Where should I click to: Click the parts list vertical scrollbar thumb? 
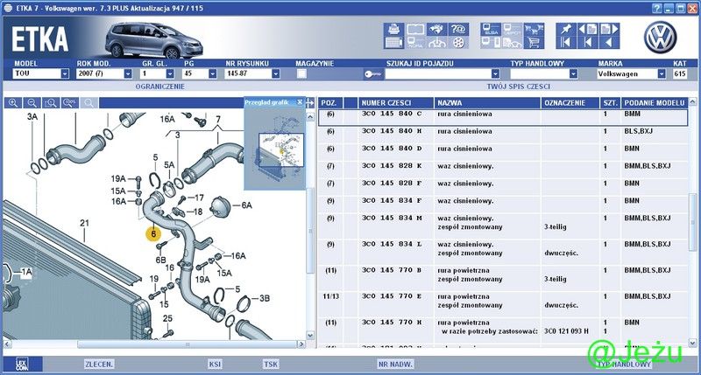692,223
